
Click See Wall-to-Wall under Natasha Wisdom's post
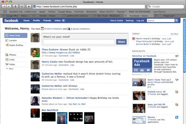(77, 104)
